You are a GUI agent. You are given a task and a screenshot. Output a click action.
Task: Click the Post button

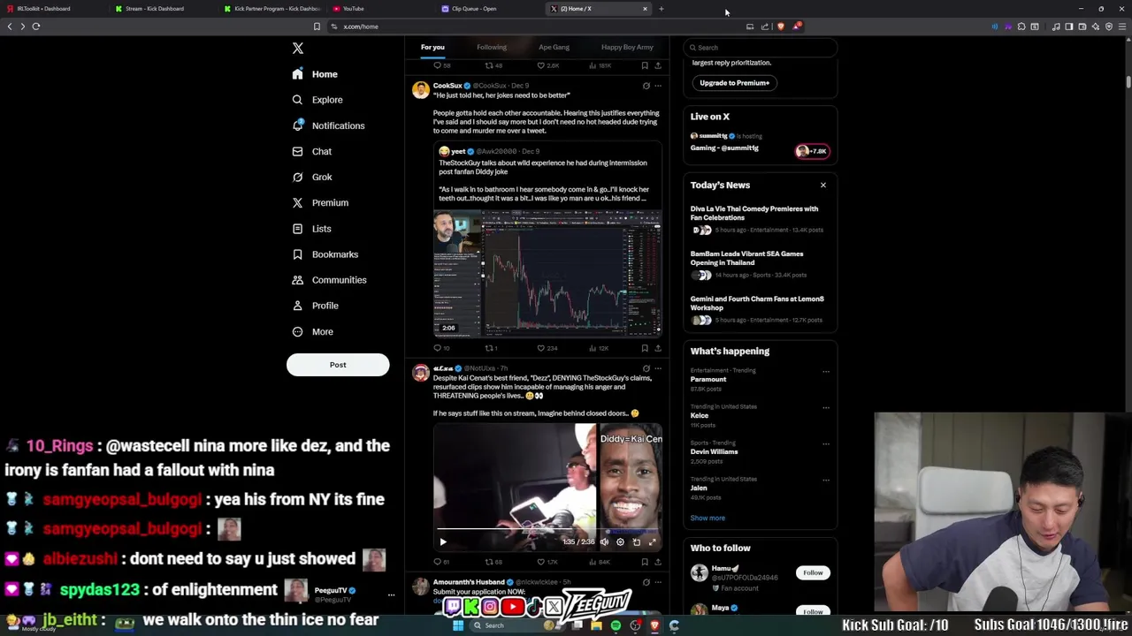pyautogui.click(x=338, y=365)
